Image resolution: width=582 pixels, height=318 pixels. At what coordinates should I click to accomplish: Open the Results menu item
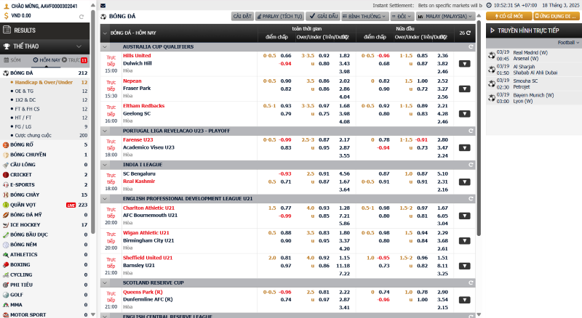25,30
